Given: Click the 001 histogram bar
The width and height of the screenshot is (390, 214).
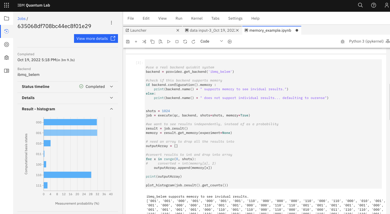Looking at the screenshot, I should [70, 133].
